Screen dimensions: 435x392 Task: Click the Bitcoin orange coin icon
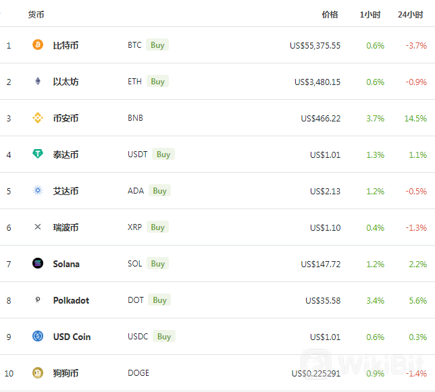(x=38, y=45)
